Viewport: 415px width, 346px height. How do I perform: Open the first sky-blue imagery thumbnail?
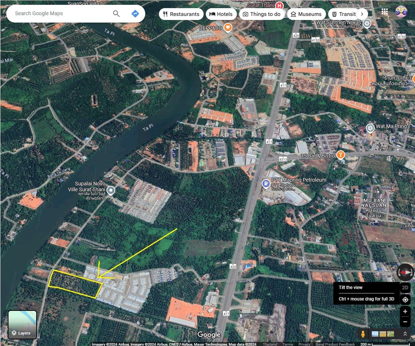point(375,334)
